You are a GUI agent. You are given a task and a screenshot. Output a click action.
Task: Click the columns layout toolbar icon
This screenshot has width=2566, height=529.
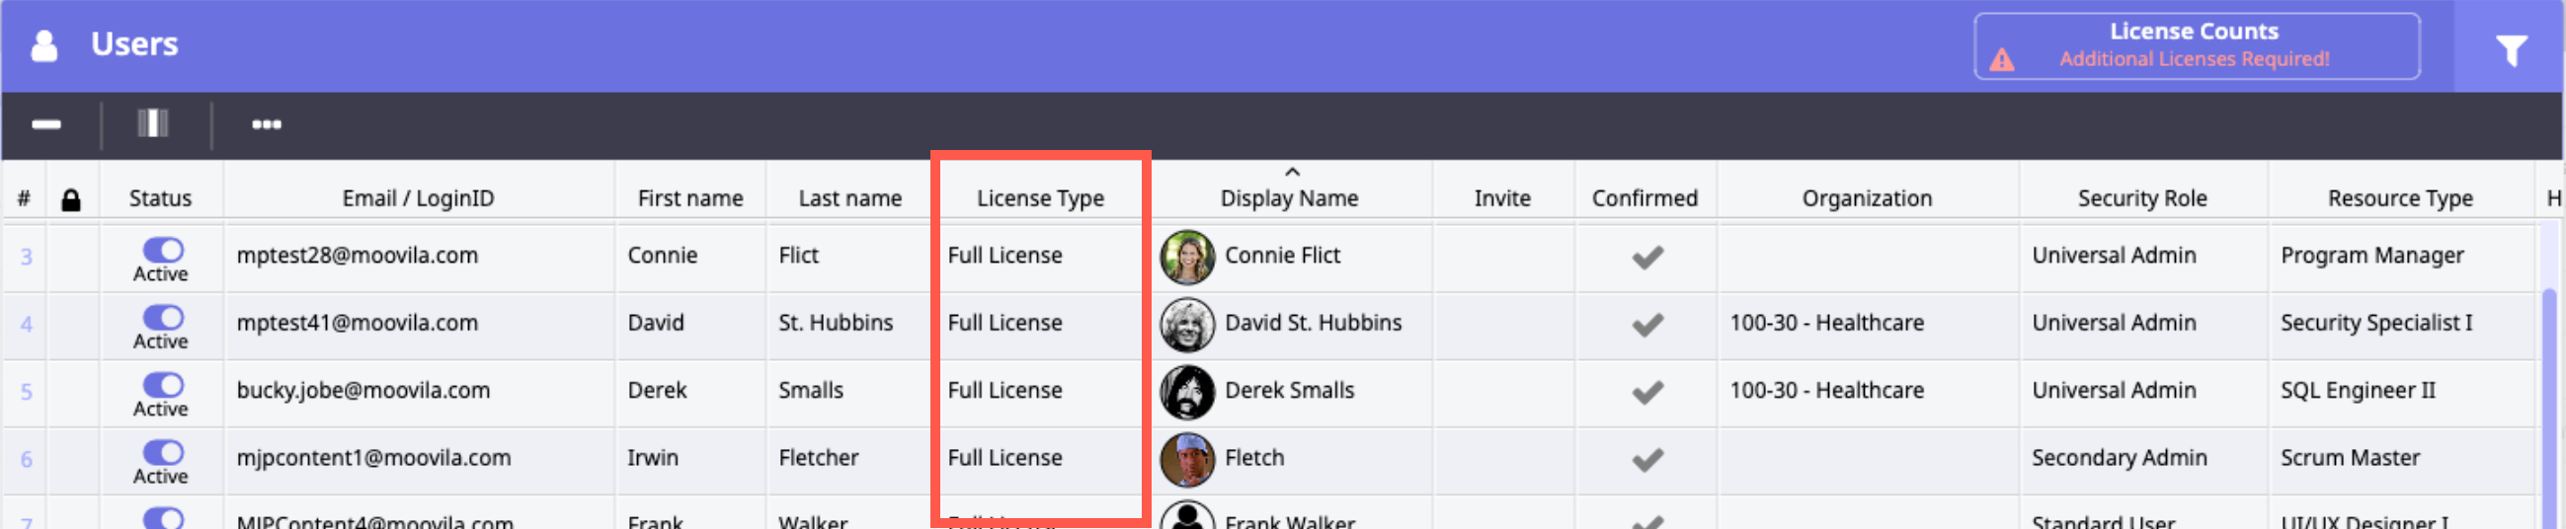[152, 123]
